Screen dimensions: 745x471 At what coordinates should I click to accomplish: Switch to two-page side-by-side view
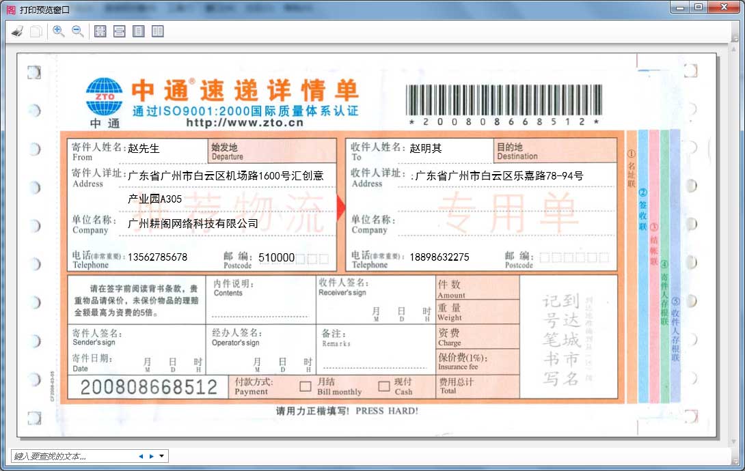[157, 31]
